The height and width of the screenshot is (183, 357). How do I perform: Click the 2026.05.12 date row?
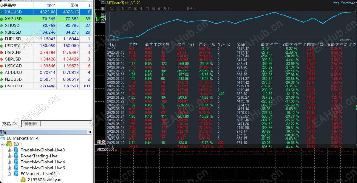point(116,143)
